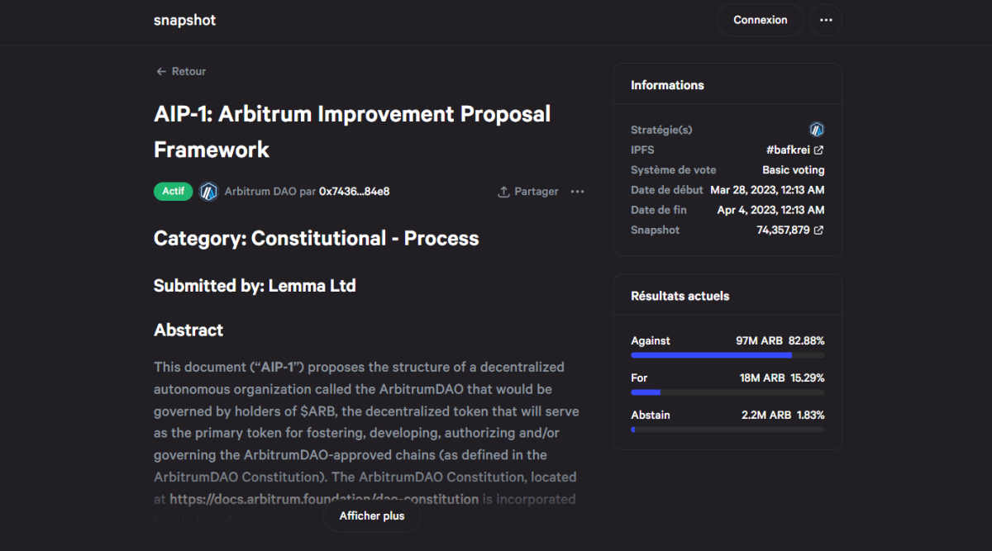Open the IPFS #bafkrei external link icon
992x551 pixels.
(x=818, y=150)
